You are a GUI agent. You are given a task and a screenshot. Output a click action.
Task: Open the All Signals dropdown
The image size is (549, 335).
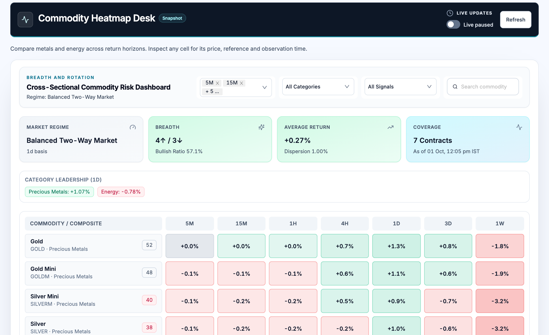400,86
